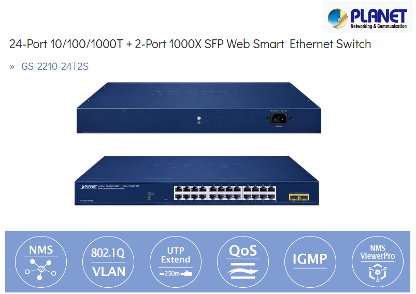The width and height of the screenshot is (416, 294).
Task: Click the IGMP feature icon
Action: (310, 262)
